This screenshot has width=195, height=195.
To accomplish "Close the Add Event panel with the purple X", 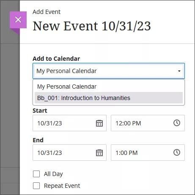I will [18, 20].
